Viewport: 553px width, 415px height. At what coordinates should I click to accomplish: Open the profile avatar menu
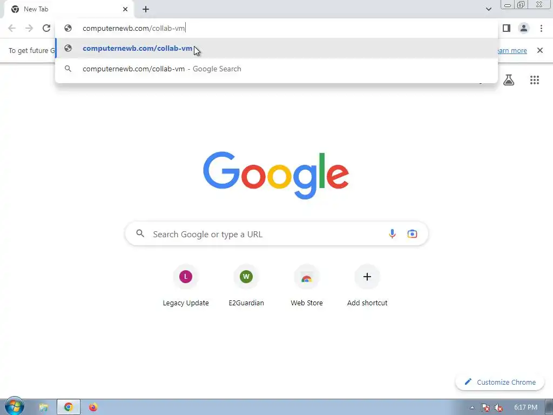[x=524, y=28]
